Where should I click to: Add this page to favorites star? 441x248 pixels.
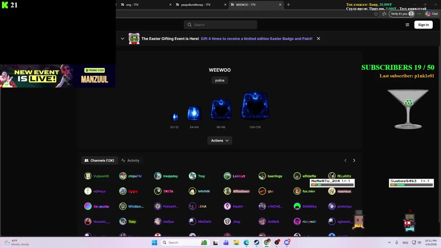[376, 14]
